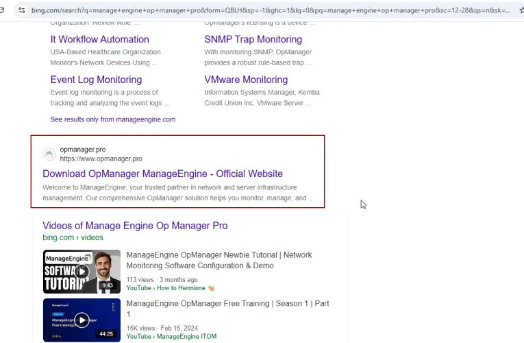Click the bing.com › videos breadcrumb
The height and width of the screenshot is (343, 524).
(x=73, y=237)
